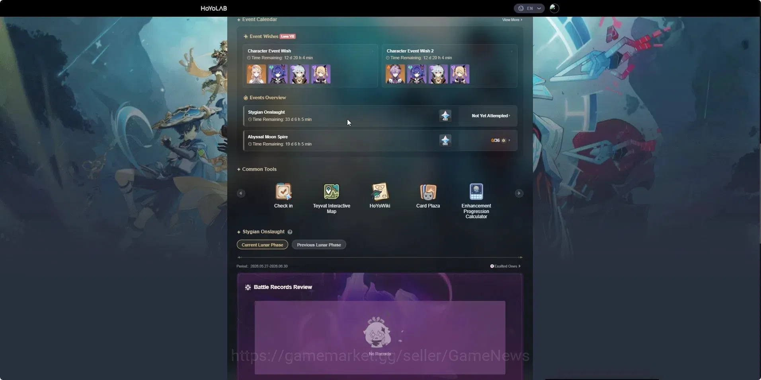Viewport: 761px width, 380px height.
Task: Open the Exalted Ones link
Action: pyautogui.click(x=505, y=266)
